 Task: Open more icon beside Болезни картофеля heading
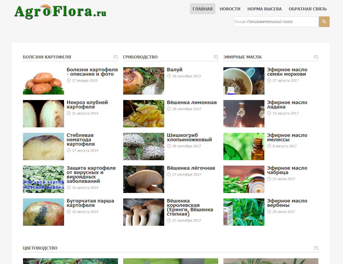tap(116, 57)
